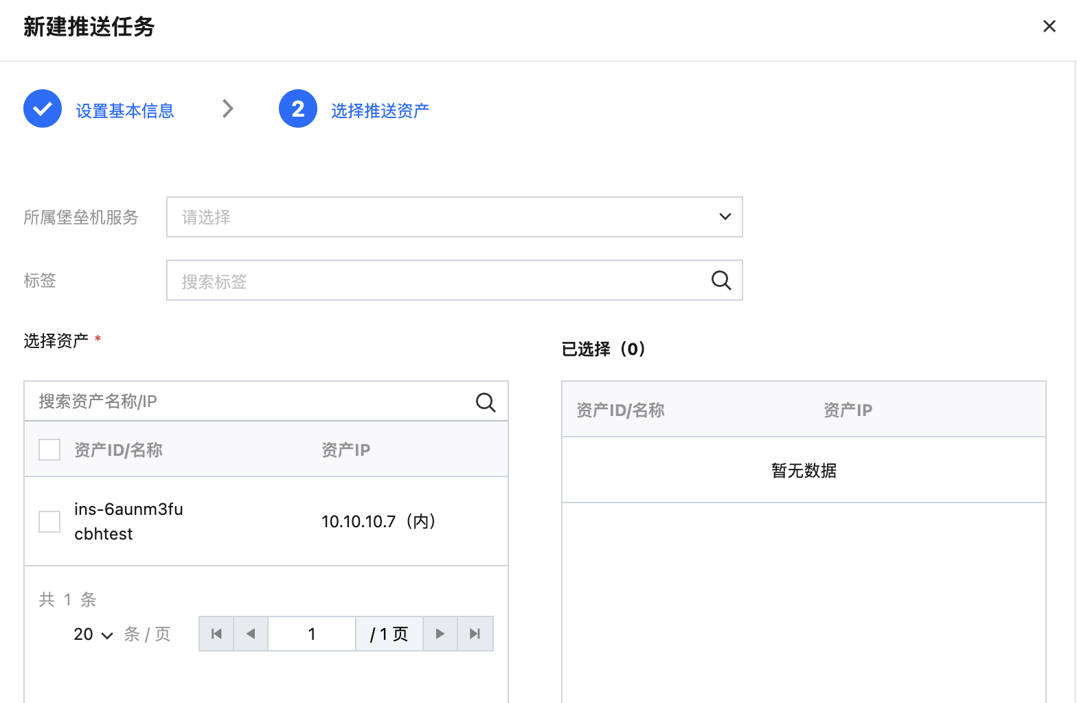
Task: Jump to the last page of assets
Action: point(475,634)
